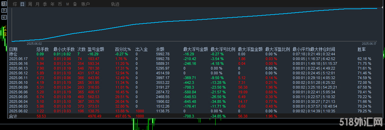Open the 账户 account tab
The width and height of the screenshot is (385, 130).
85,4
